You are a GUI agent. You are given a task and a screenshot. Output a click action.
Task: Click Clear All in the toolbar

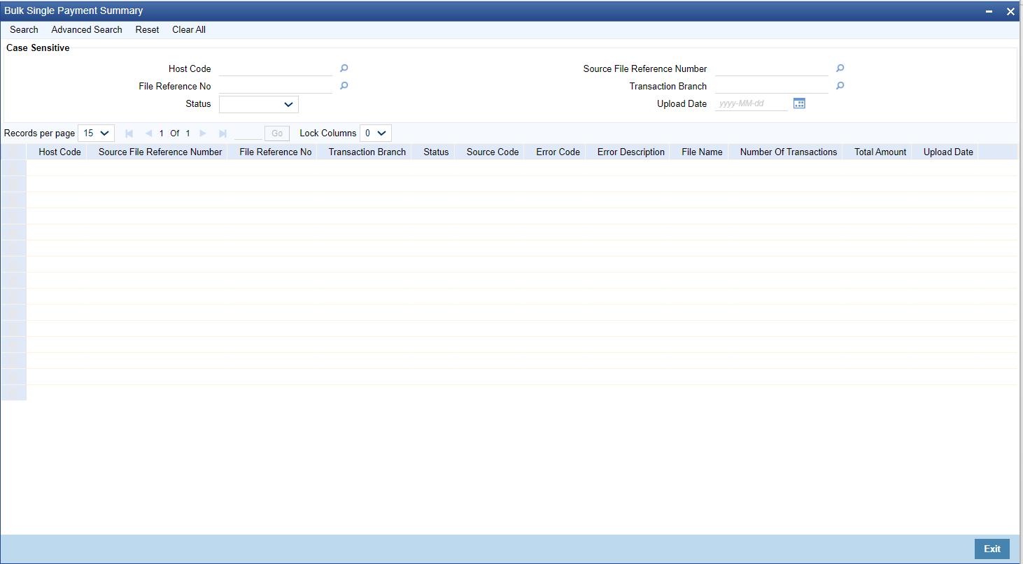pos(189,30)
